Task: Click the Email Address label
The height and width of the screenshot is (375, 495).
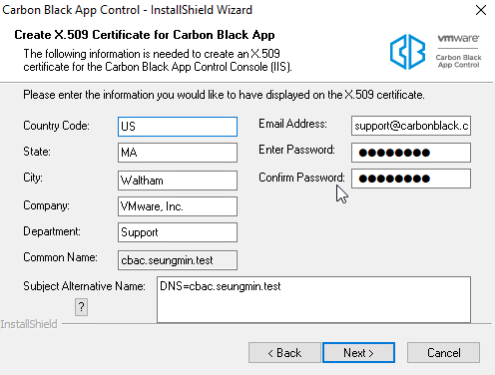Action: click(x=292, y=124)
